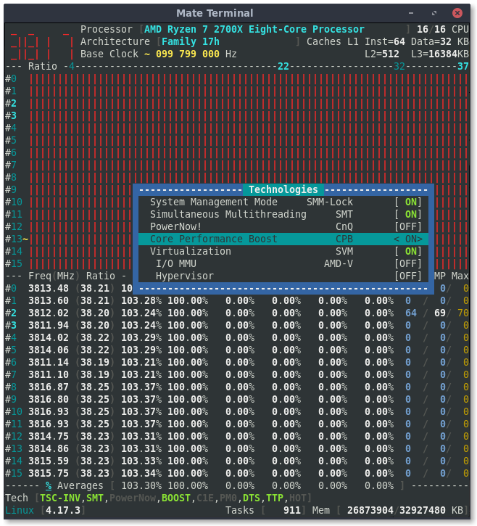Click DTS in Tech status line
The height and width of the screenshot is (526, 477).
click(252, 498)
